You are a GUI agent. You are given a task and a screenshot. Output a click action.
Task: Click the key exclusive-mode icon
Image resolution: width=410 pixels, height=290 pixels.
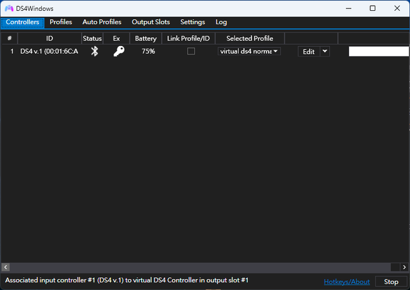click(x=119, y=51)
